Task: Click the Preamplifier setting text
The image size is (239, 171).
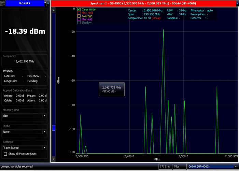Action: [199, 14]
